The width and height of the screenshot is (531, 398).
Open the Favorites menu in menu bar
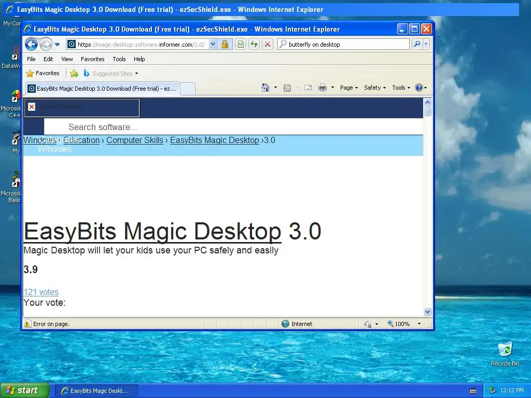(x=92, y=59)
